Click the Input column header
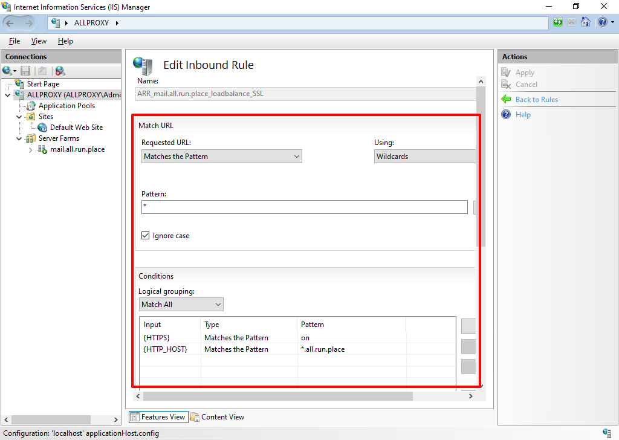The width and height of the screenshot is (619, 440). tap(170, 325)
